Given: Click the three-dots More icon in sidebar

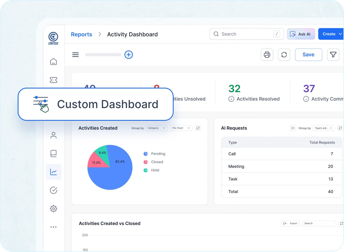Looking at the screenshot, I should pyautogui.click(x=54, y=227).
